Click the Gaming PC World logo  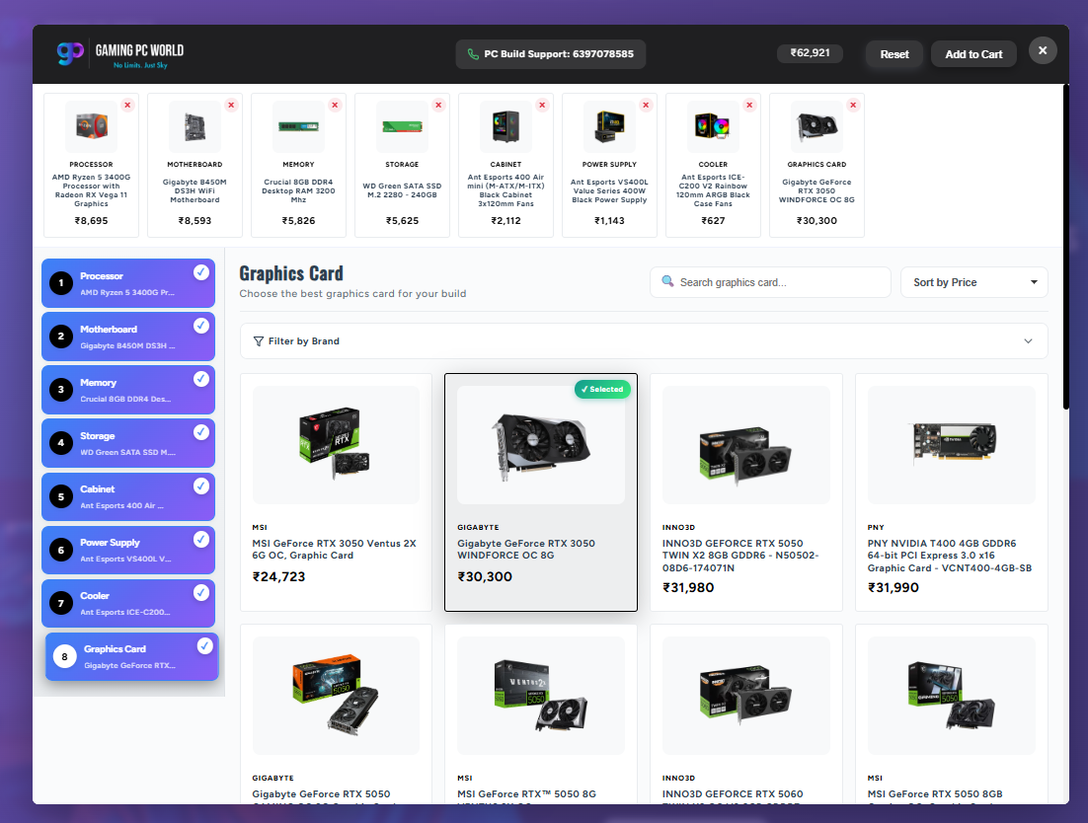click(x=120, y=54)
